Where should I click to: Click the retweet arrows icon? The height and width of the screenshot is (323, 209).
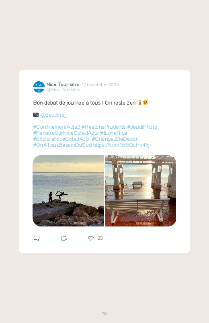(x=64, y=239)
